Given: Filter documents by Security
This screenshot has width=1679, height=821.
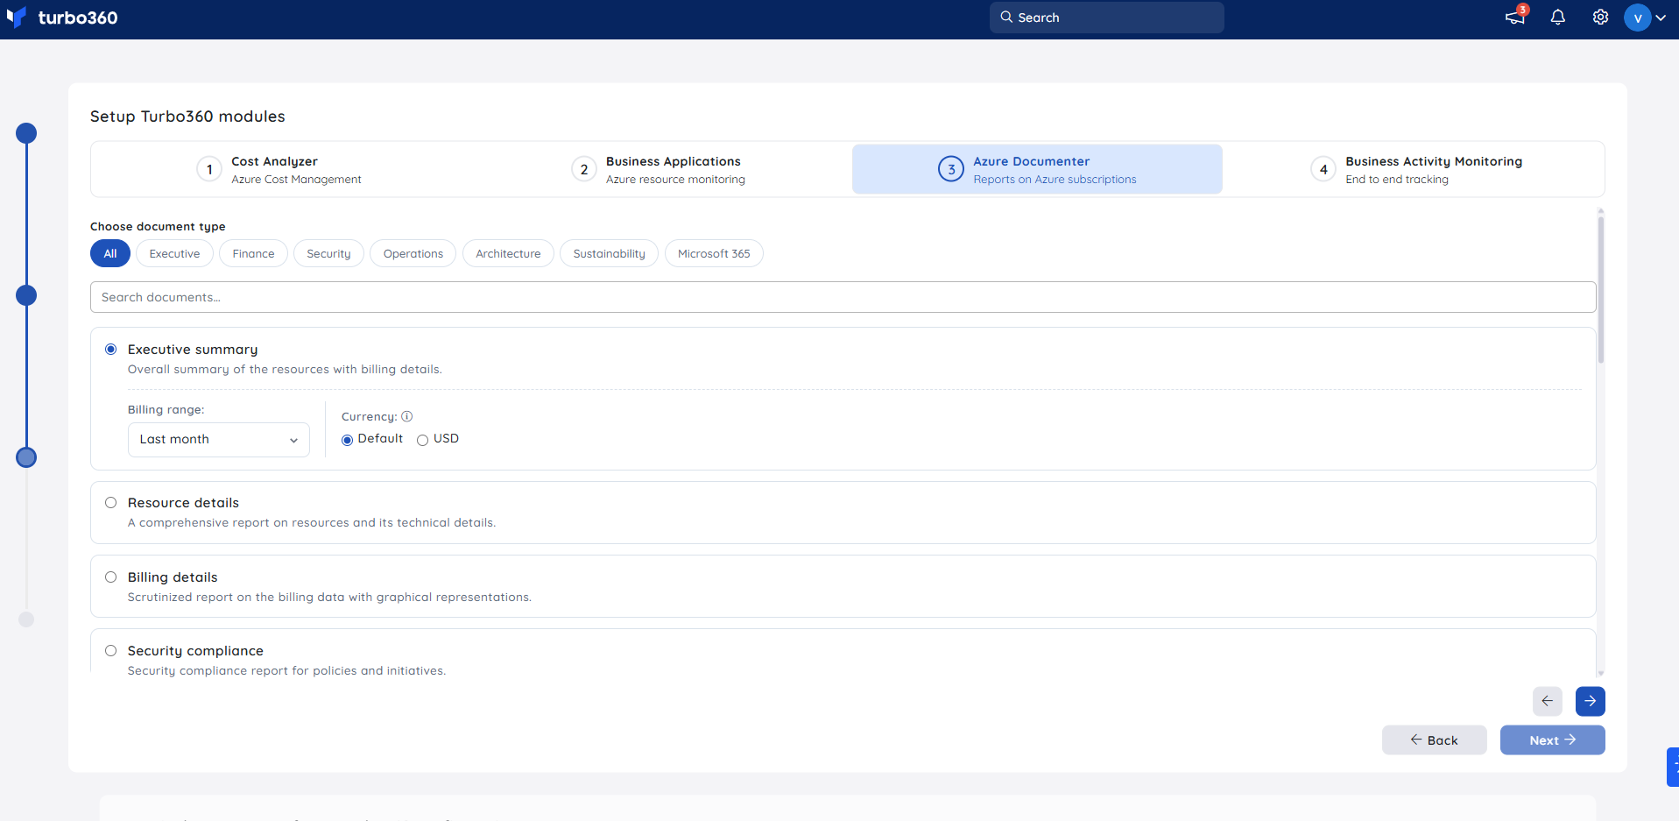Looking at the screenshot, I should point(328,253).
